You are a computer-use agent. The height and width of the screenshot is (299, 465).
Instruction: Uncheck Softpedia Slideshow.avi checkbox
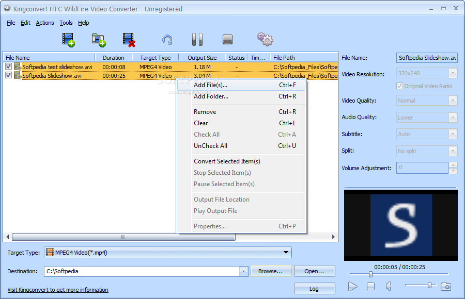[x=8, y=75]
